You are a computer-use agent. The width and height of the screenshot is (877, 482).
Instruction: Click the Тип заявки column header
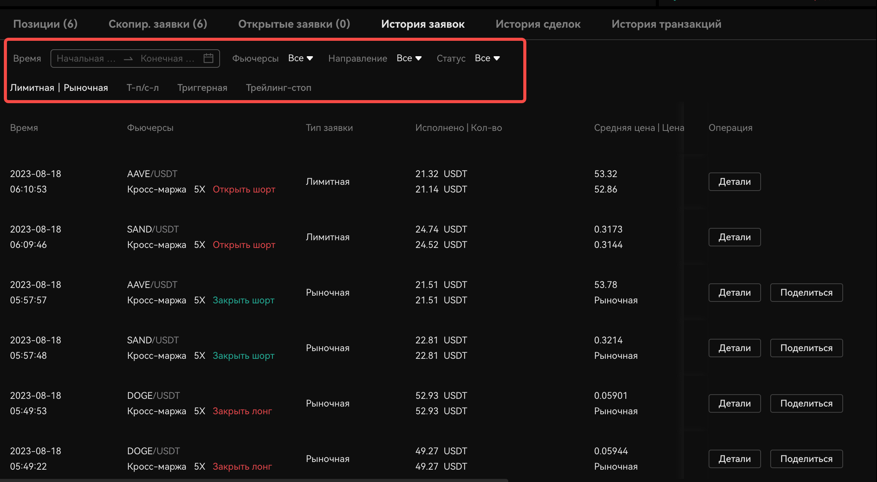329,128
